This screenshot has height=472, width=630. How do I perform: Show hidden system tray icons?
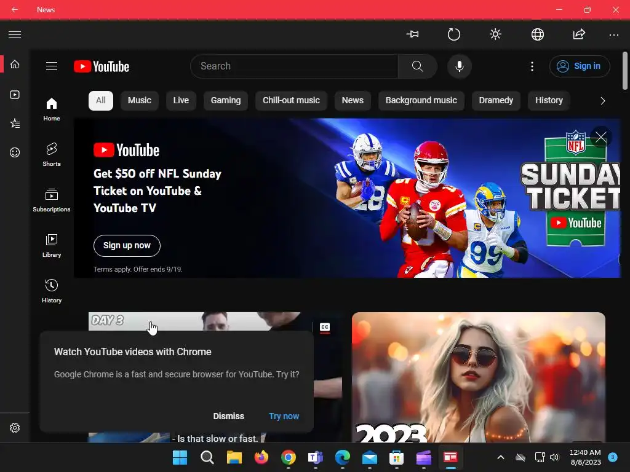(x=501, y=457)
